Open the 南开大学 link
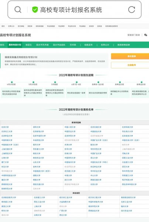The height and width of the screenshot is (222, 149). tap(37, 145)
